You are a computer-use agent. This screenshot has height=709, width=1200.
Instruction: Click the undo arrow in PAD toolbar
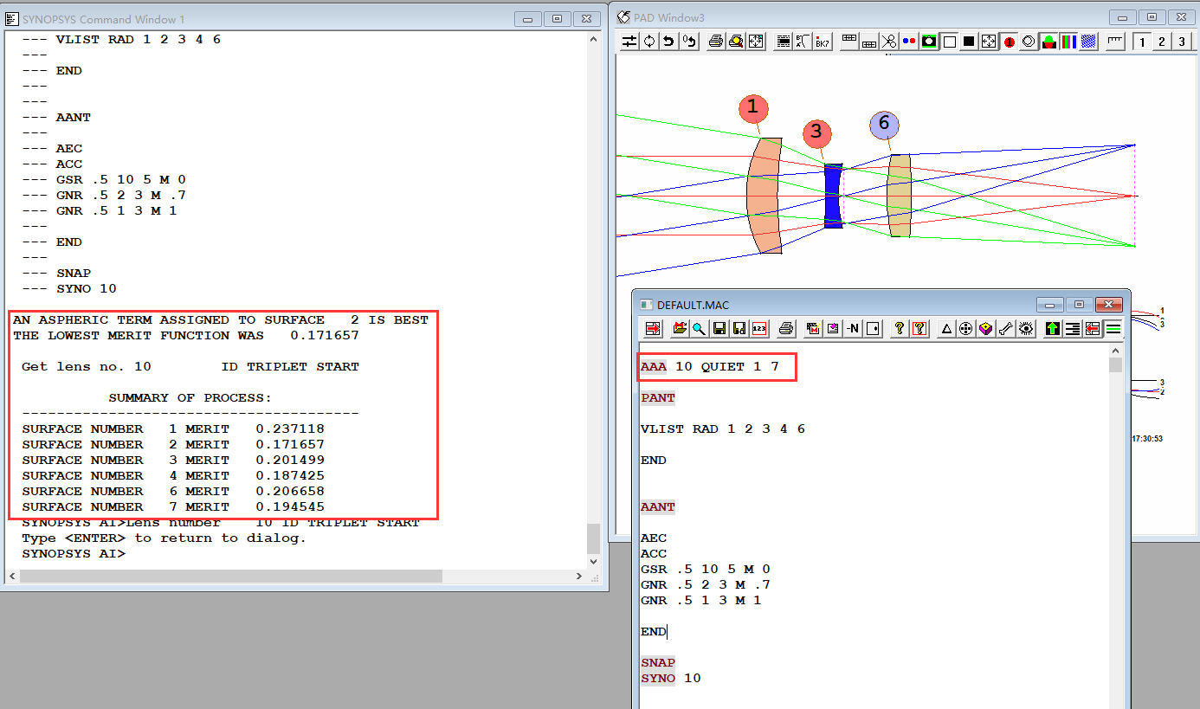coord(668,42)
